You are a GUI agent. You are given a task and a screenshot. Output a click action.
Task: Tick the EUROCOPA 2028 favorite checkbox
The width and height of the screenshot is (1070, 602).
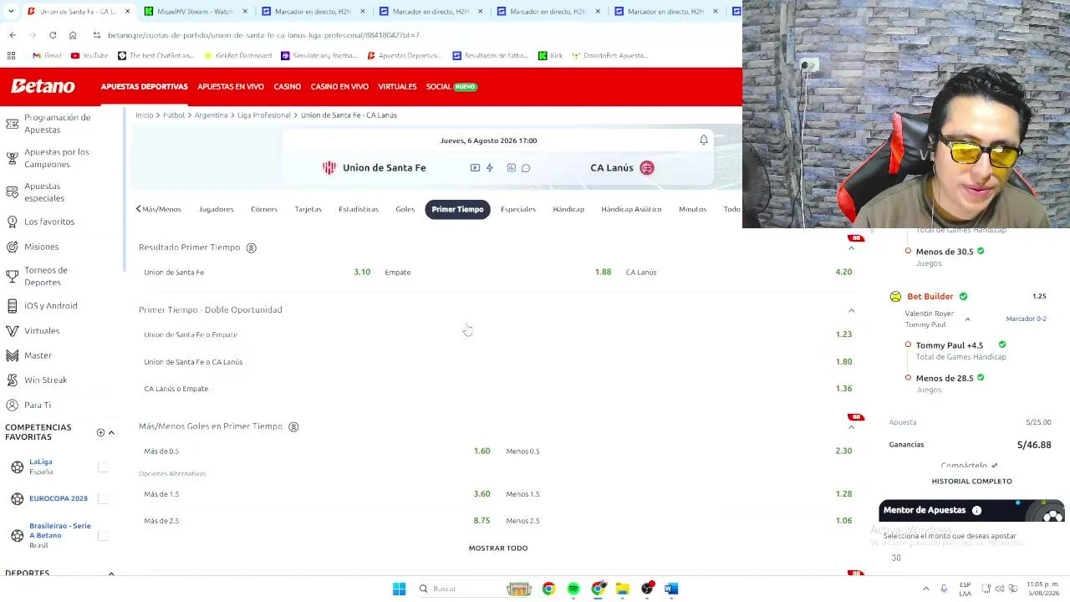tap(103, 498)
